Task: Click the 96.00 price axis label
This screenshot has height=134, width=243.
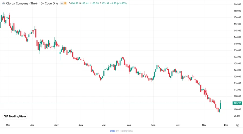Action: coord(237,116)
